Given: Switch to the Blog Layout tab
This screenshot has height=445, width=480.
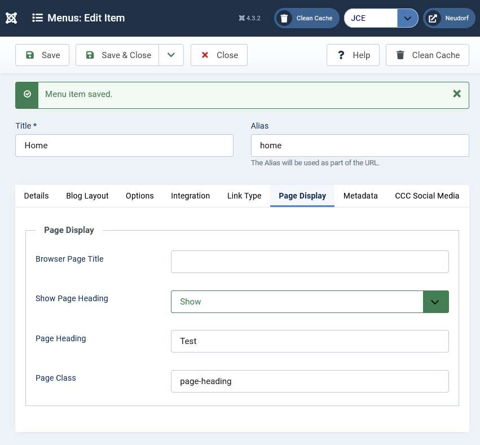Looking at the screenshot, I should click(x=87, y=196).
